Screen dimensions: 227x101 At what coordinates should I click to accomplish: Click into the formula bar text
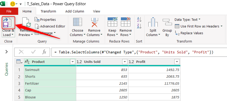(134, 52)
